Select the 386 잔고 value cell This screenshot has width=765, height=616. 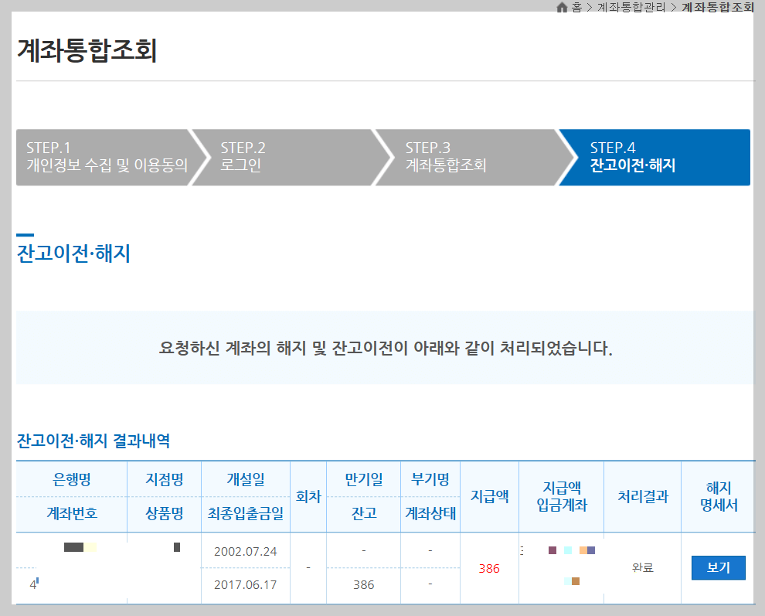[x=363, y=584]
